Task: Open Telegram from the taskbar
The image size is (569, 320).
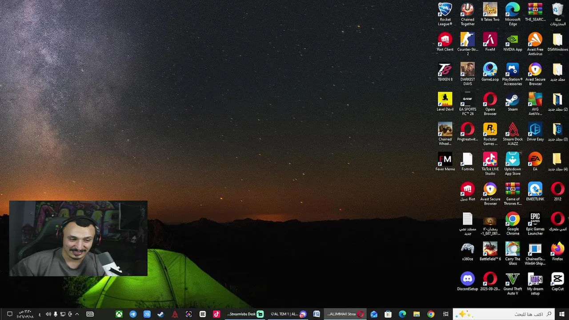Action: [133, 314]
